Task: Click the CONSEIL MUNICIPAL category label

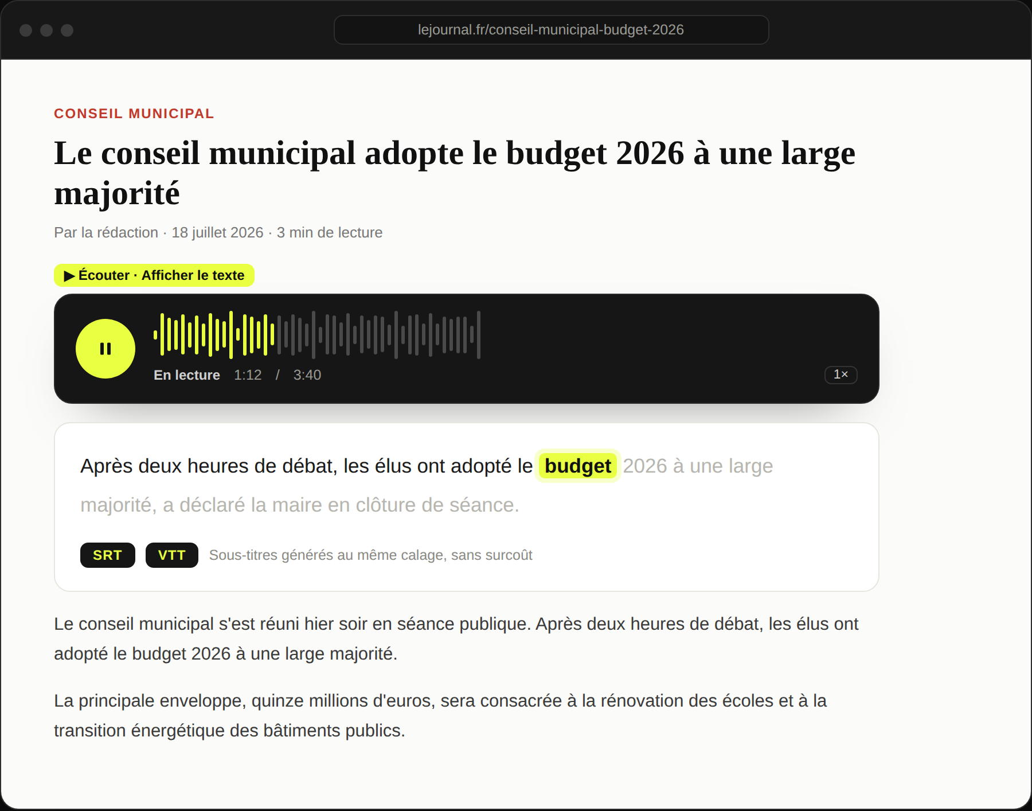Action: coord(134,114)
